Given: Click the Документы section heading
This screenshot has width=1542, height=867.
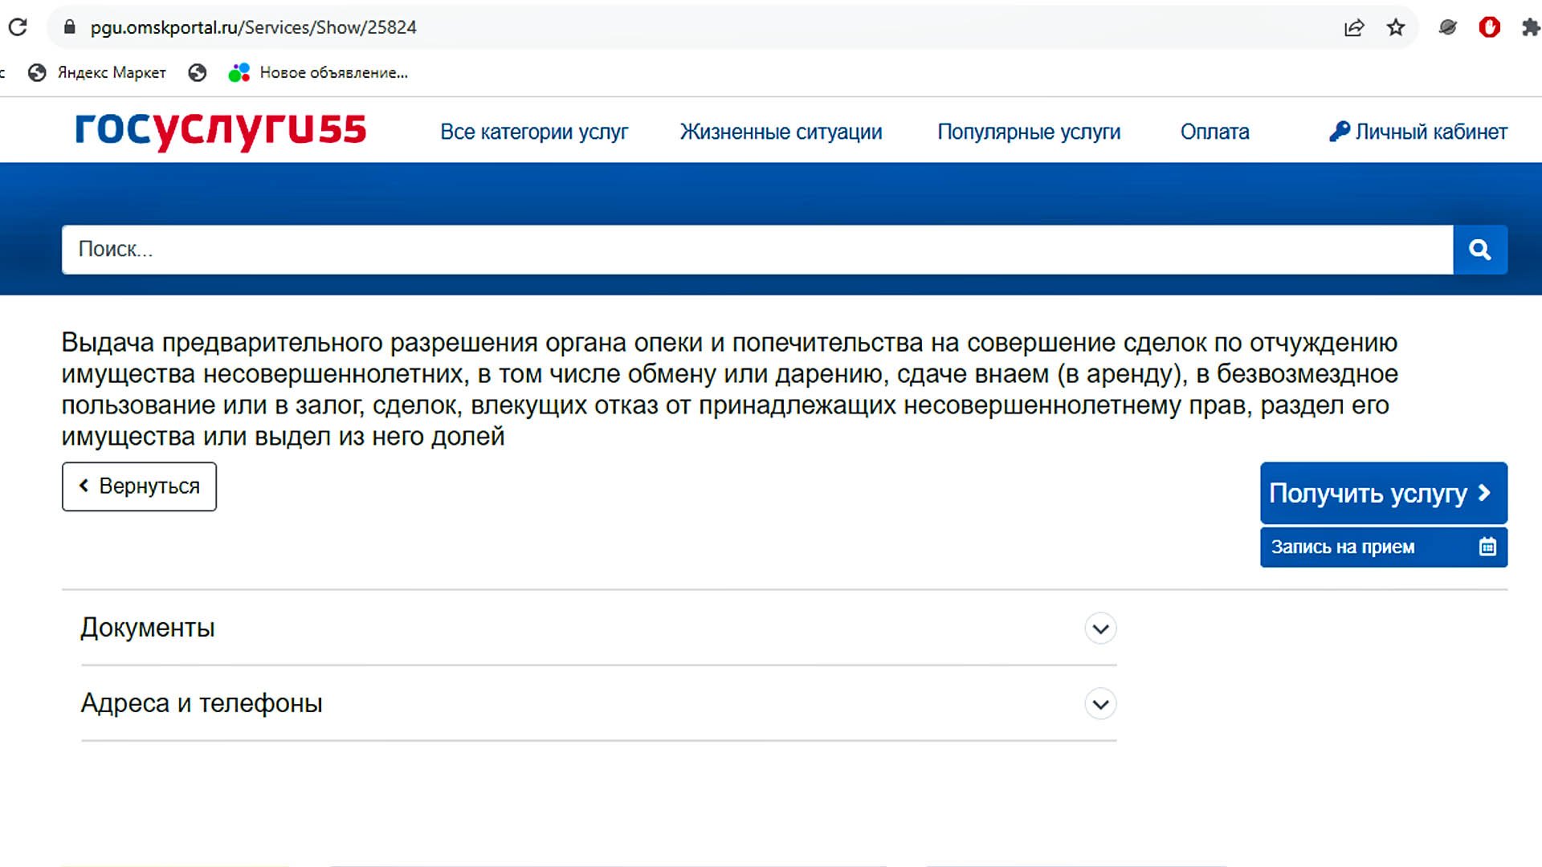Looking at the screenshot, I should pyautogui.click(x=148, y=628).
